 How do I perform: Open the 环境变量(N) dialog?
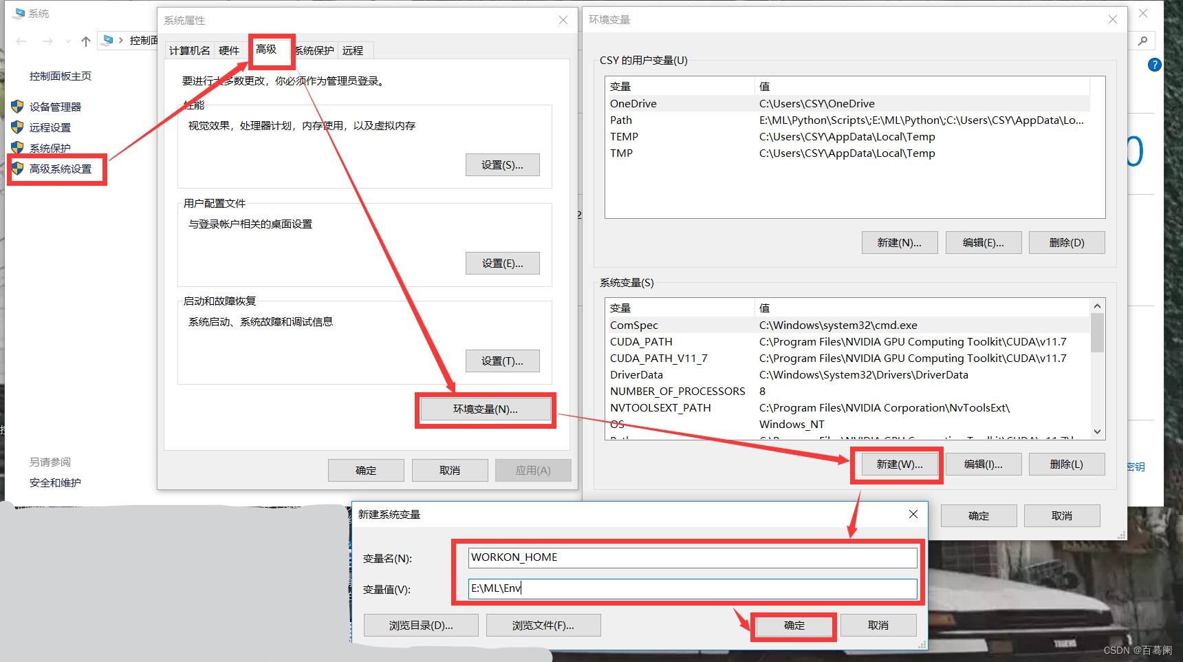485,409
